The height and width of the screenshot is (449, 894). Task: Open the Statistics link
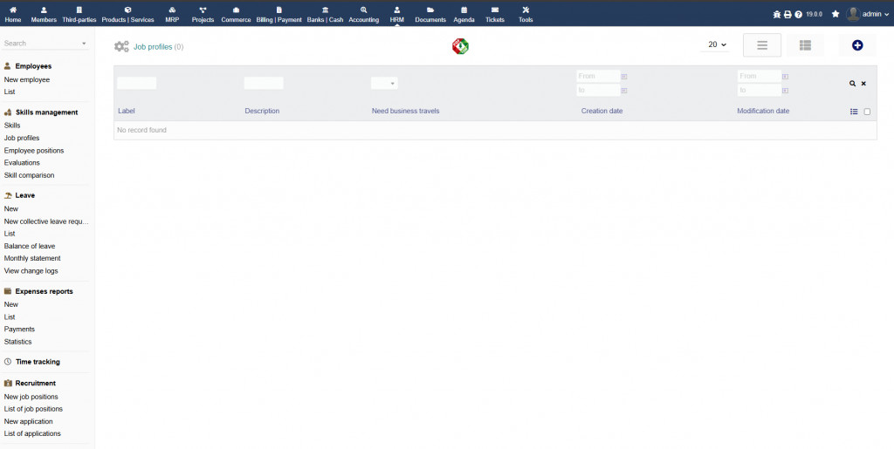point(17,342)
